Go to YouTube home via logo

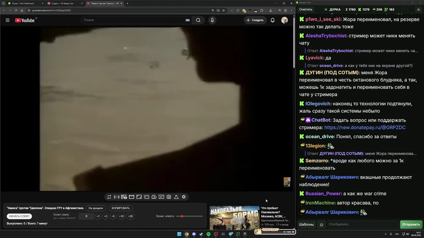(x=25, y=20)
